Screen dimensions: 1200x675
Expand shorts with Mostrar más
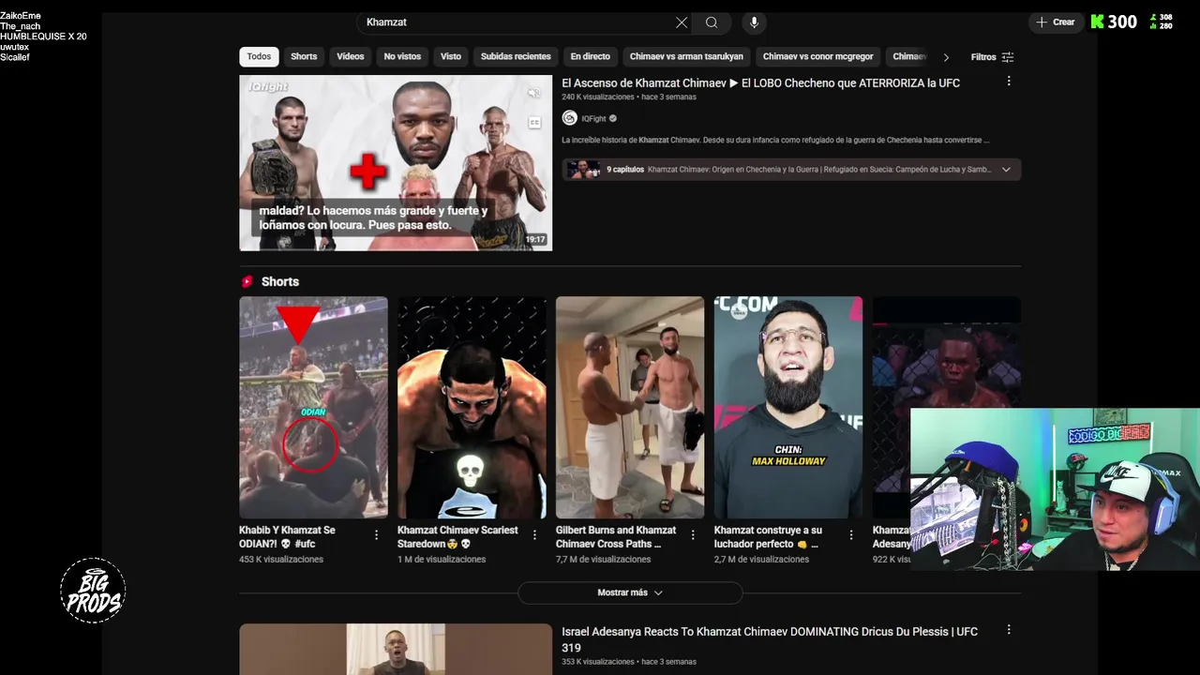630,592
